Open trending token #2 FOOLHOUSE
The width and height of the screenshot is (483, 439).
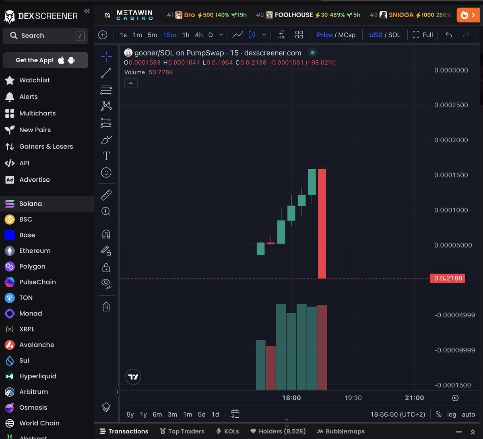tap(308, 15)
